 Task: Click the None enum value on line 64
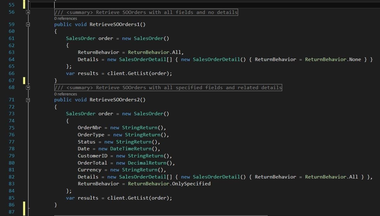[x=355, y=59]
